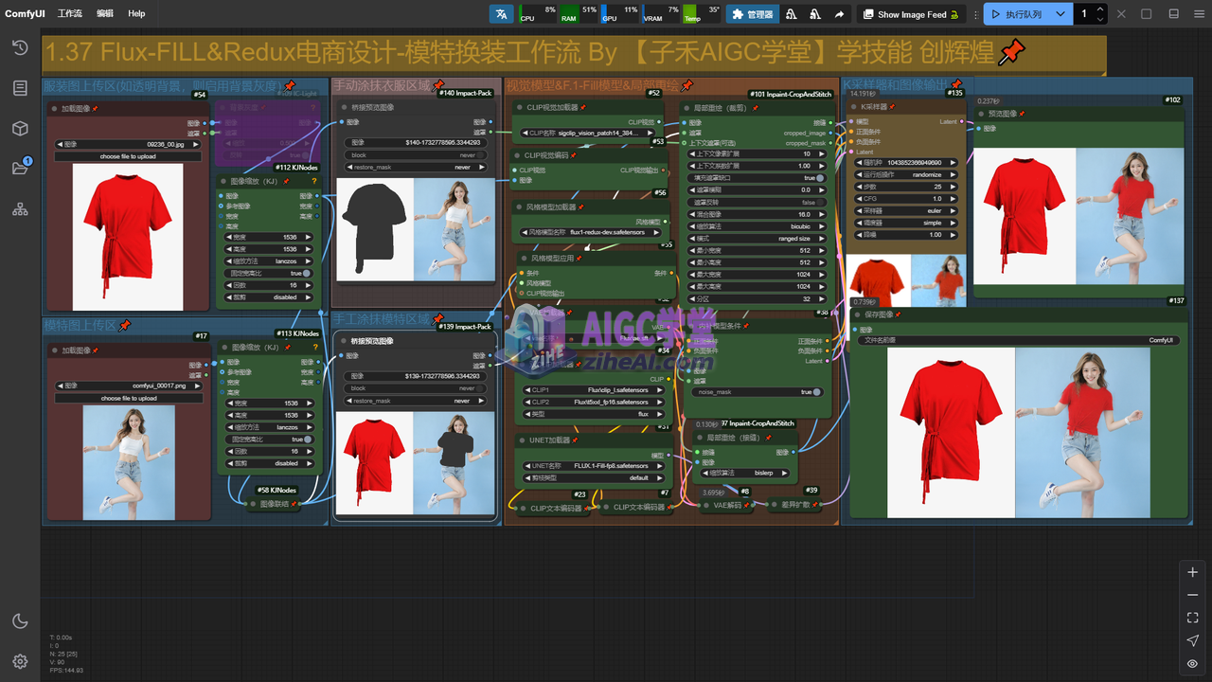
Task: Click the Show Image Feed button
Action: point(911,14)
